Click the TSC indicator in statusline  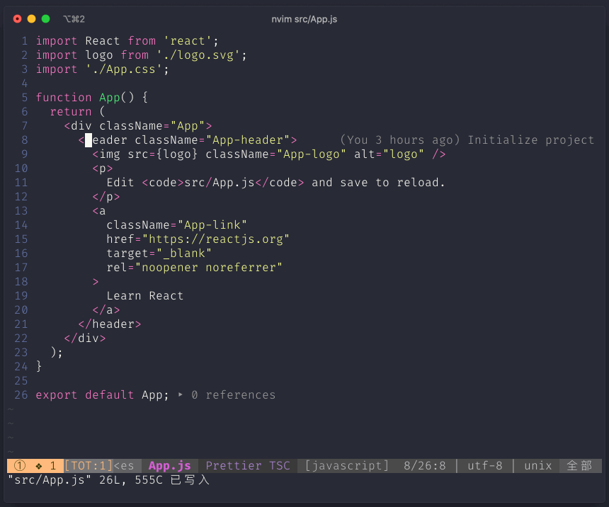(x=280, y=465)
